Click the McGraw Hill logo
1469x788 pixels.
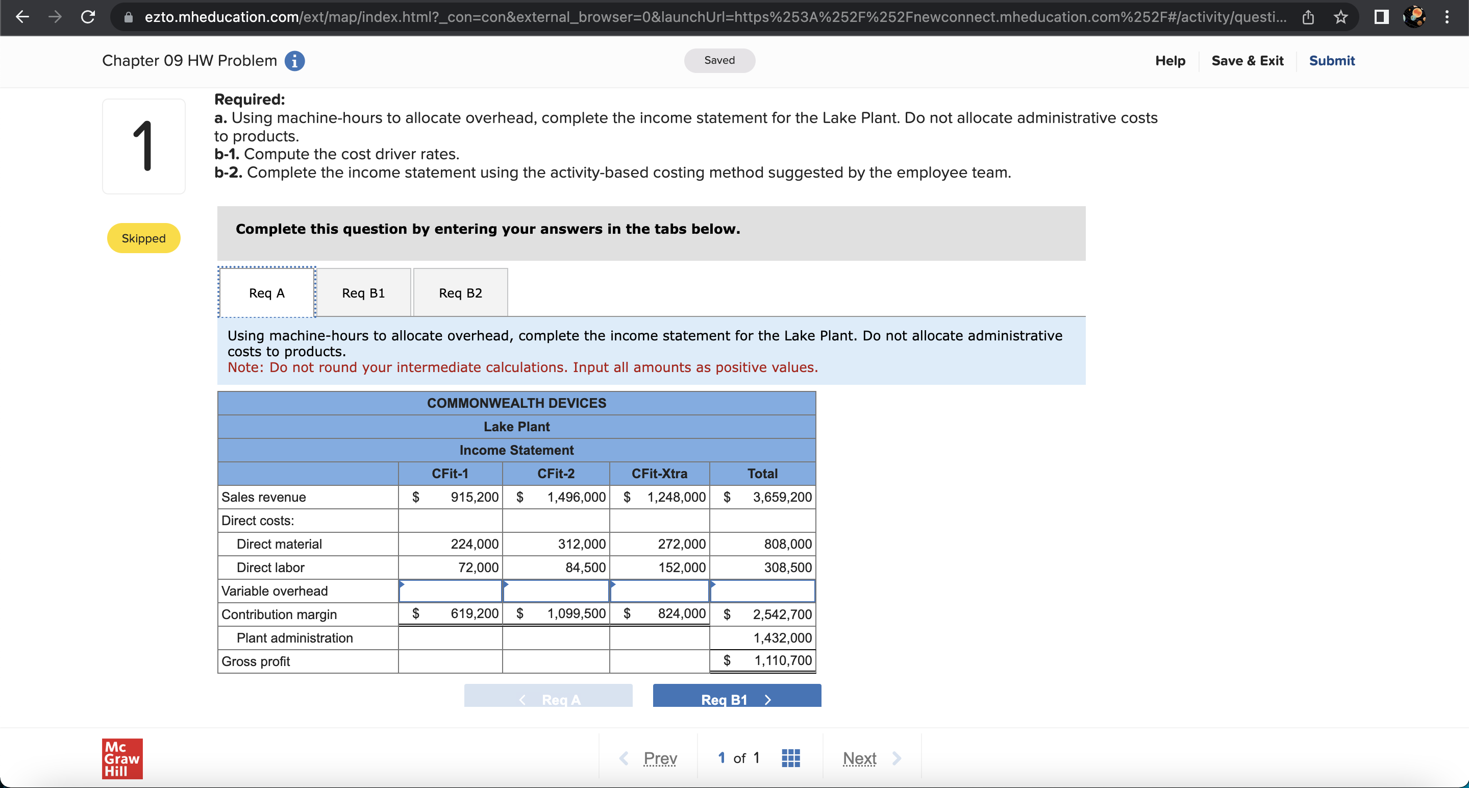tap(122, 758)
